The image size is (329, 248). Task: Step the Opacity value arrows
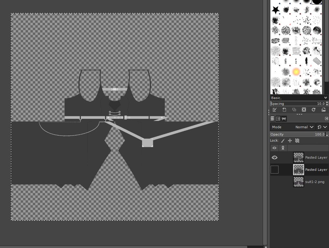pyautogui.click(x=327, y=134)
